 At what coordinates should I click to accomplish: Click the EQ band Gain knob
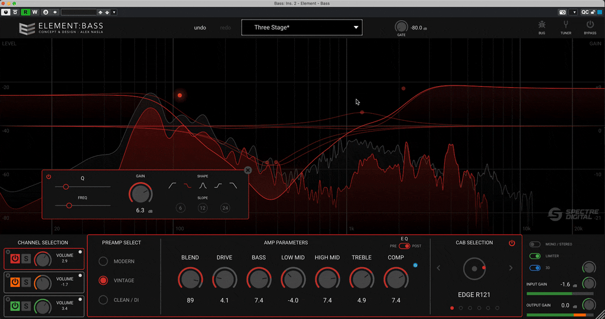(141, 193)
